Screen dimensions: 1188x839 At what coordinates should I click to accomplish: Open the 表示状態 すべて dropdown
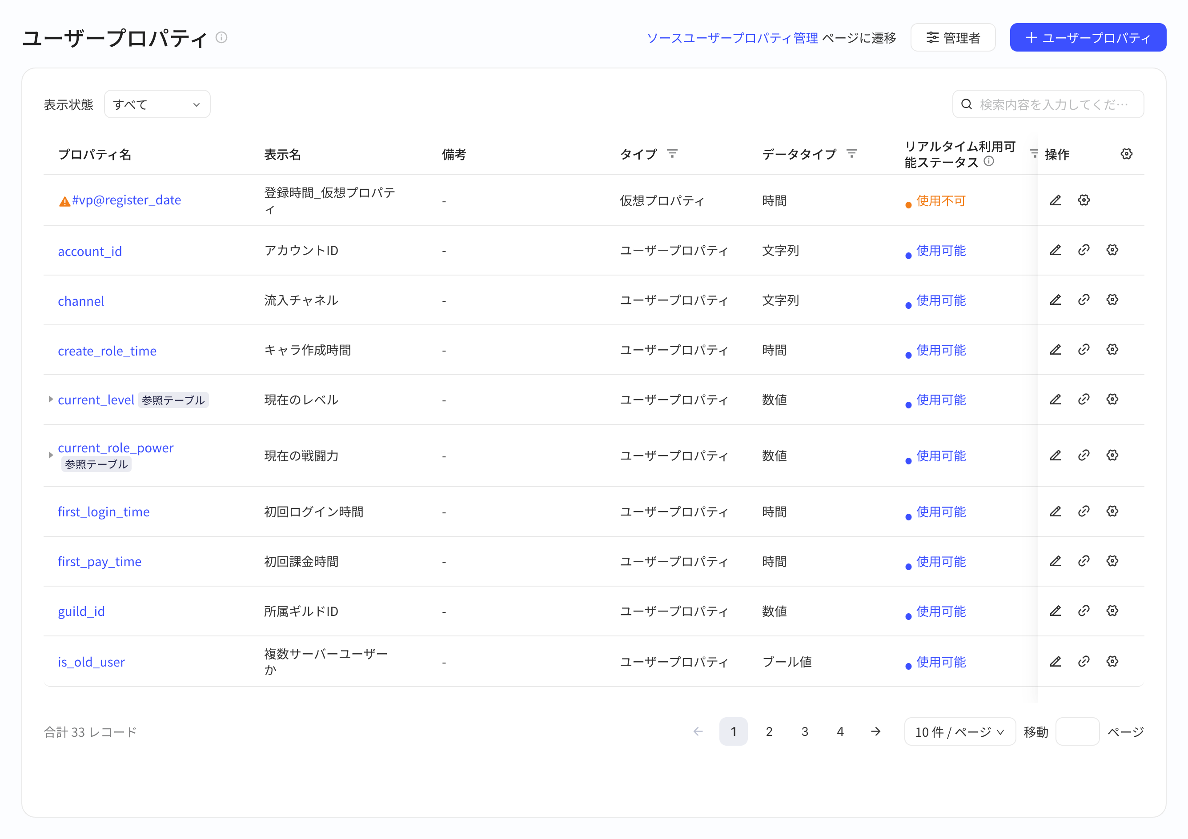pos(157,104)
